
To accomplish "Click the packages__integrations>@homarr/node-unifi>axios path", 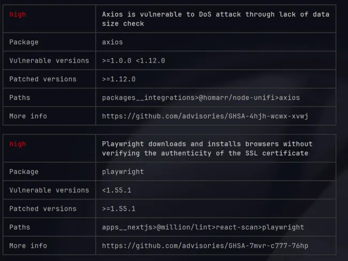I will (x=201, y=97).
